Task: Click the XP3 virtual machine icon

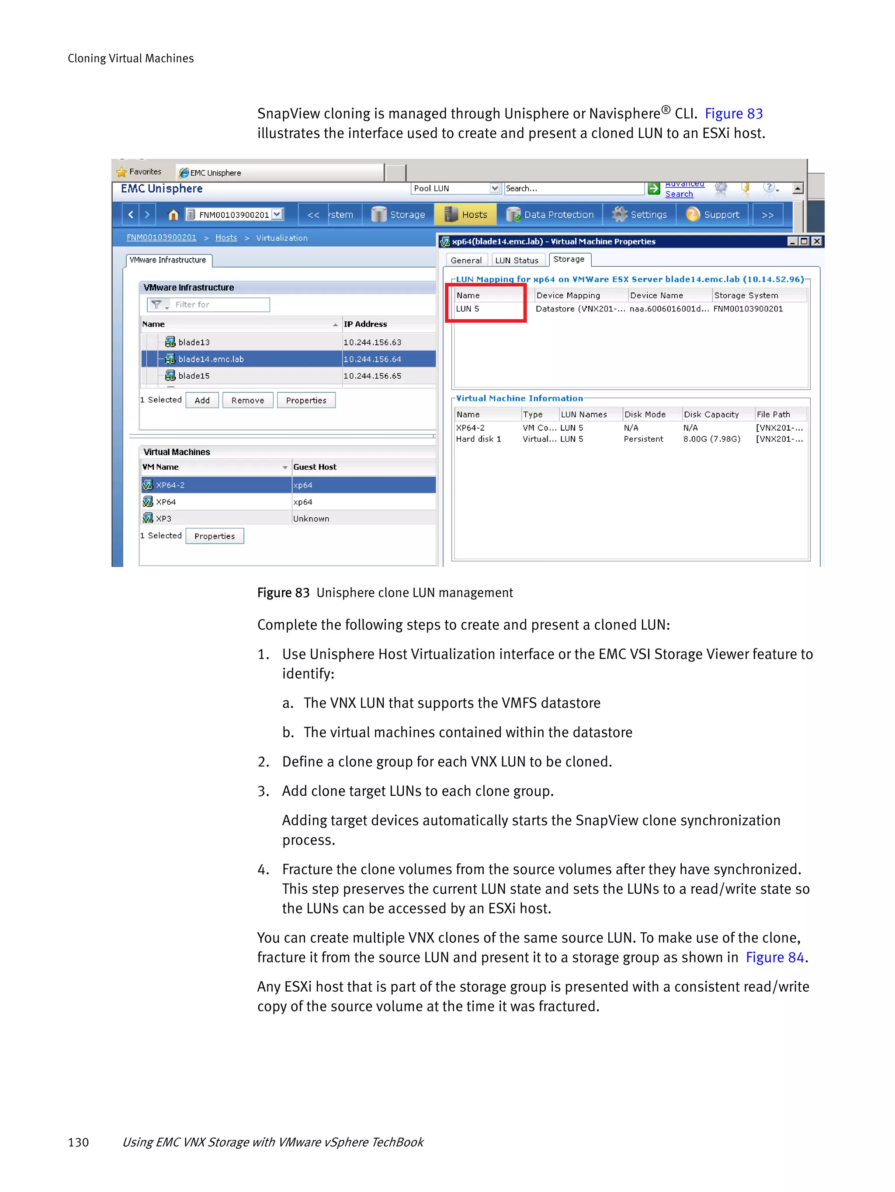Action: click(148, 519)
